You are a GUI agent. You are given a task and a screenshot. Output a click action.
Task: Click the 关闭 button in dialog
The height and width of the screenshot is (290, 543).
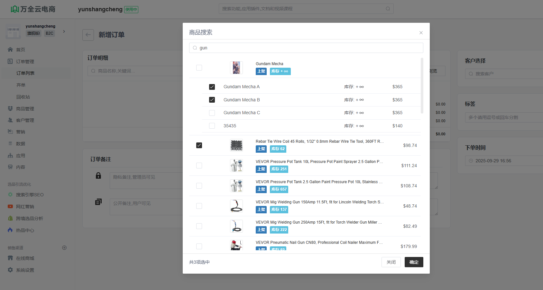coord(391,262)
